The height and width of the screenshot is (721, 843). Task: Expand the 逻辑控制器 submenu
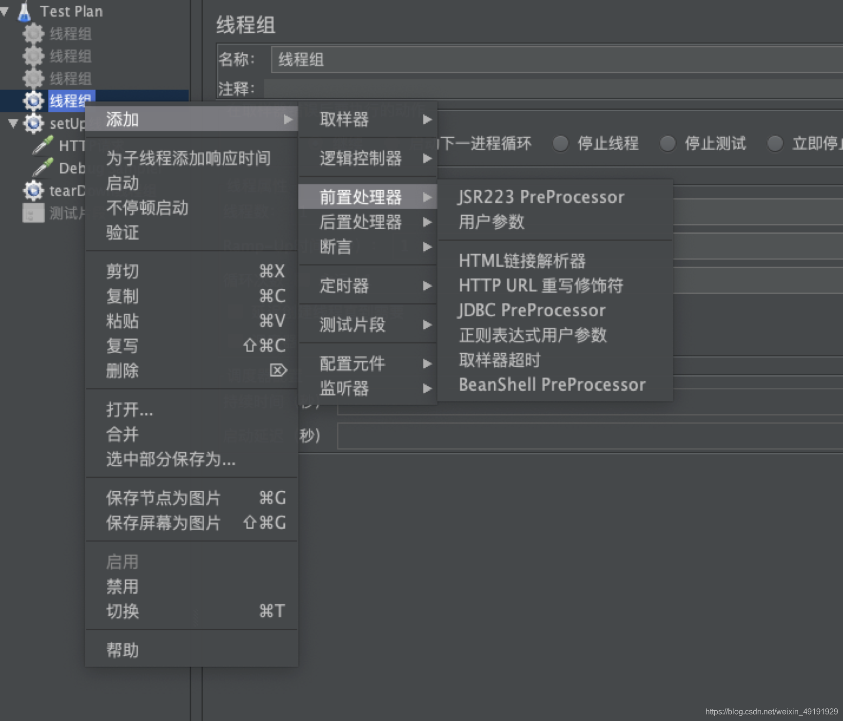point(368,158)
